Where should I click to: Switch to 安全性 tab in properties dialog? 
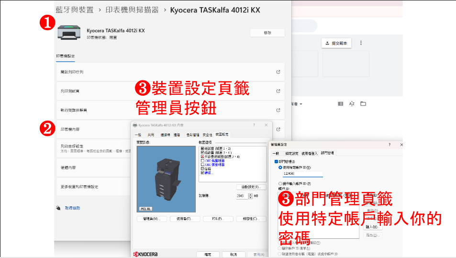pos(207,135)
